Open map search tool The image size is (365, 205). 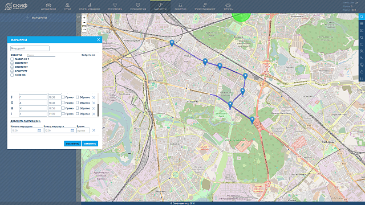coord(362,17)
